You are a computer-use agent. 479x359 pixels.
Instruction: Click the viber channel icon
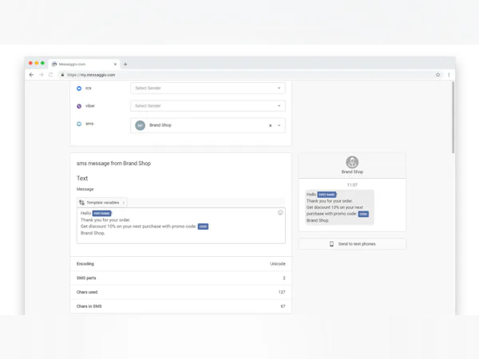point(79,106)
